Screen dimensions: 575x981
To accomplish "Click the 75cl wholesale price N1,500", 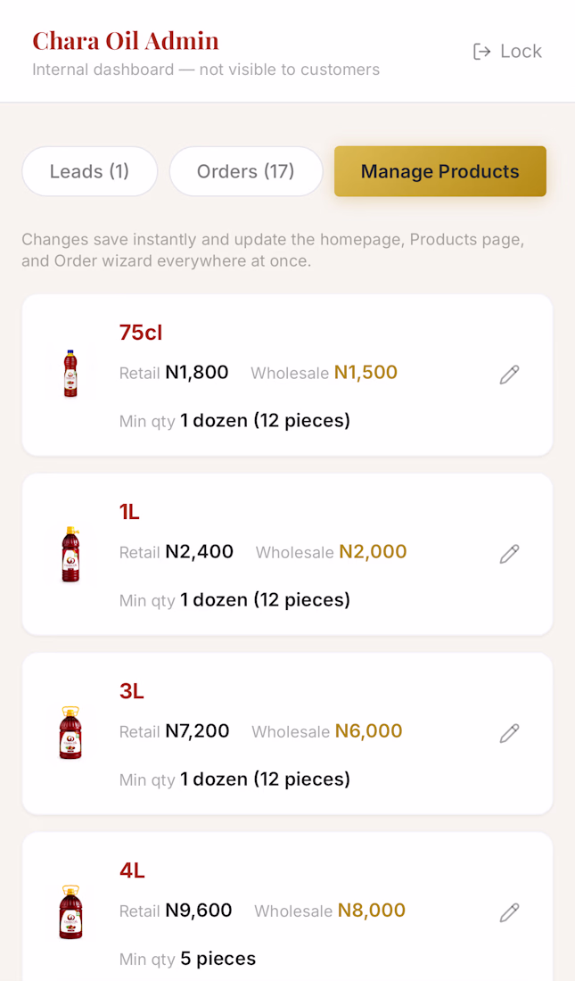I will tap(366, 372).
